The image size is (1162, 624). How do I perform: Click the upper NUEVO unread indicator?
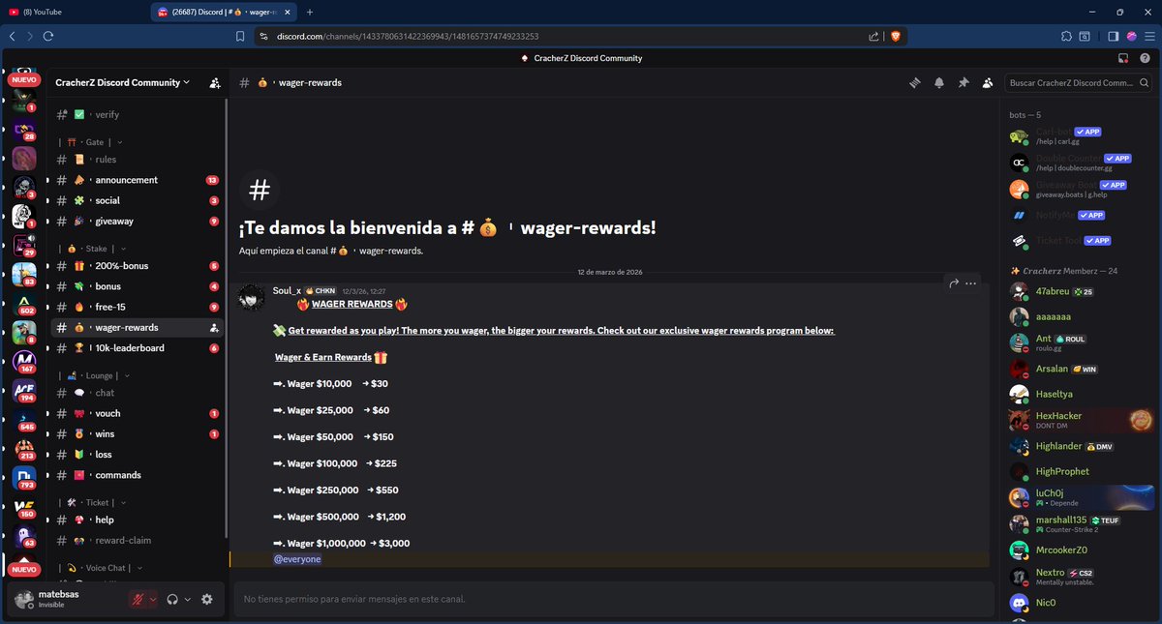pyautogui.click(x=22, y=80)
